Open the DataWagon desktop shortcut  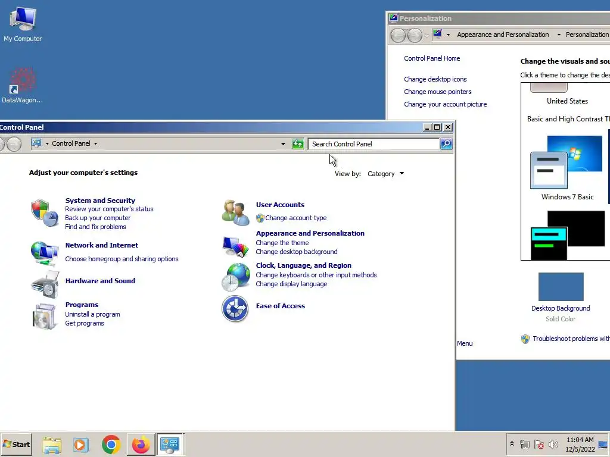(x=22, y=86)
